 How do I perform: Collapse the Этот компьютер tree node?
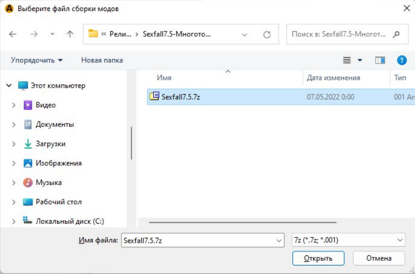pos(9,86)
